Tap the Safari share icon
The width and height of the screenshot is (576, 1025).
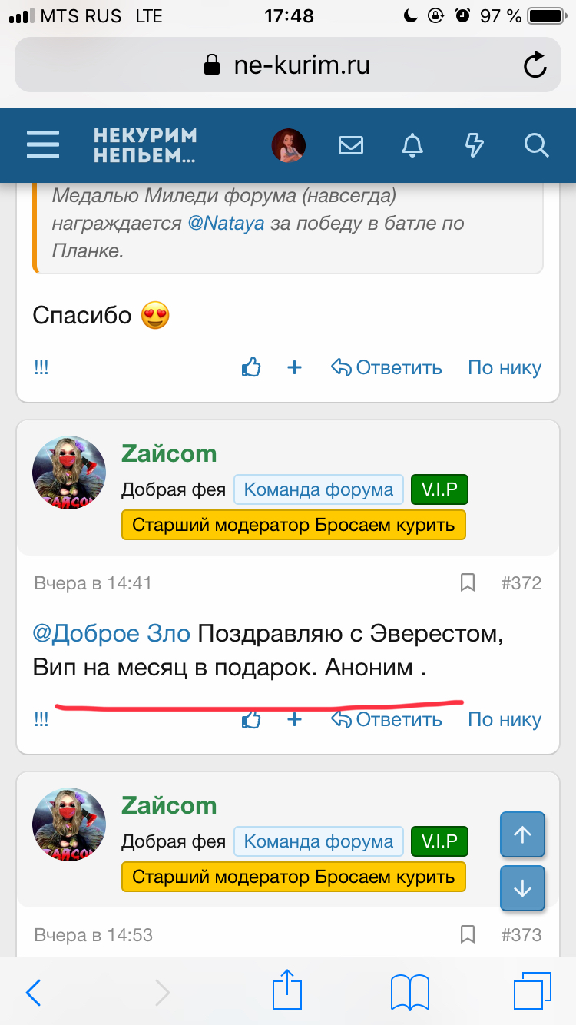click(286, 992)
